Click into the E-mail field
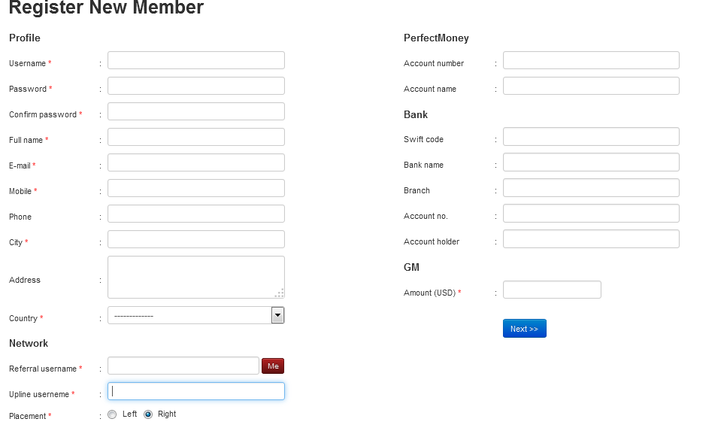Screen dimensions: 721x434 [195, 162]
